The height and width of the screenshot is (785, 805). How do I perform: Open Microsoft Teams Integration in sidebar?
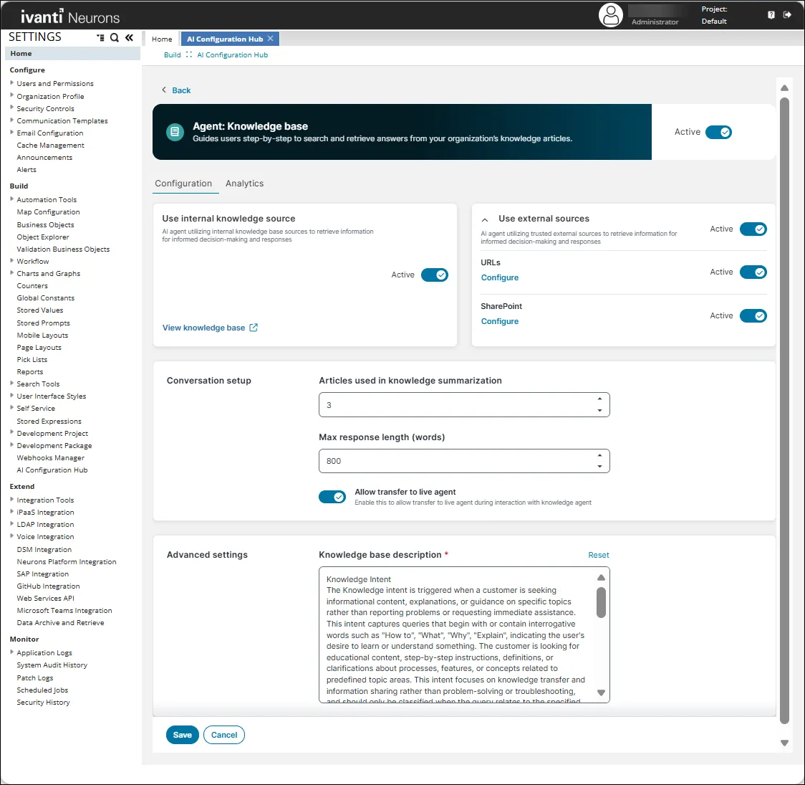click(x=64, y=610)
